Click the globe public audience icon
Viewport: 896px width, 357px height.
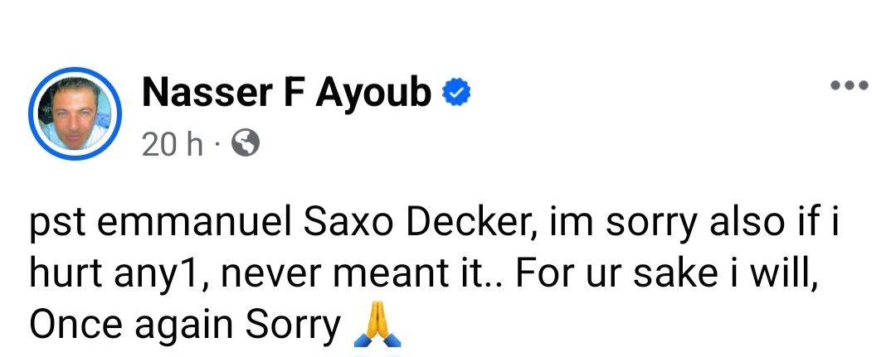pos(246,145)
